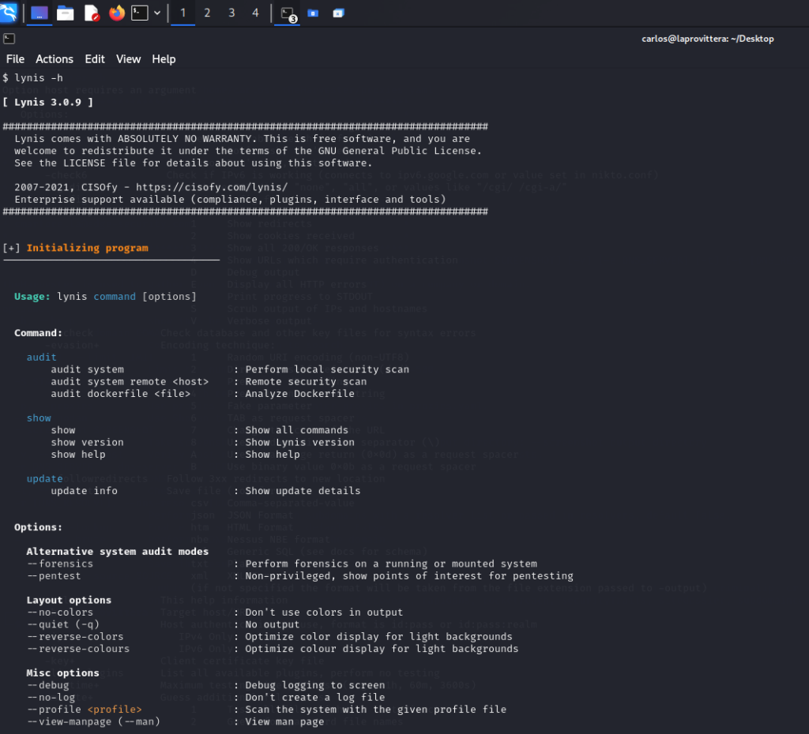
Task: Click the second blue window icon in taskbar
Action: point(338,13)
